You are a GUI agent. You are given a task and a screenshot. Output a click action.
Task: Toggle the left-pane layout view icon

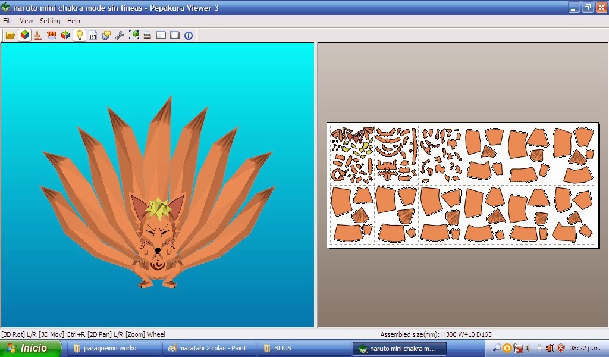[x=160, y=35]
